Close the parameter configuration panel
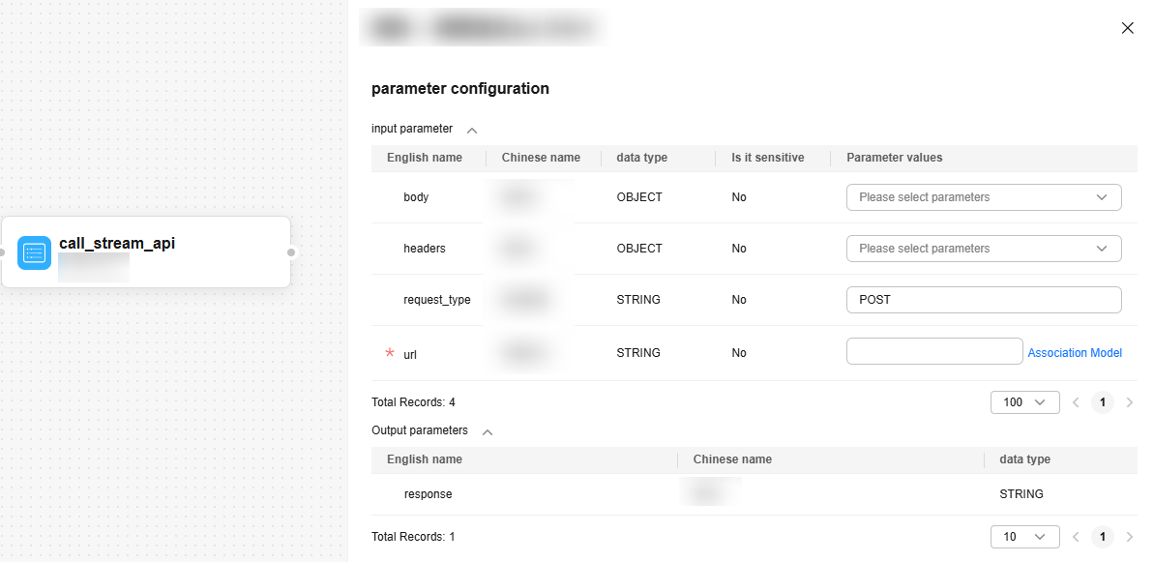This screenshot has width=1154, height=562. click(x=1127, y=28)
